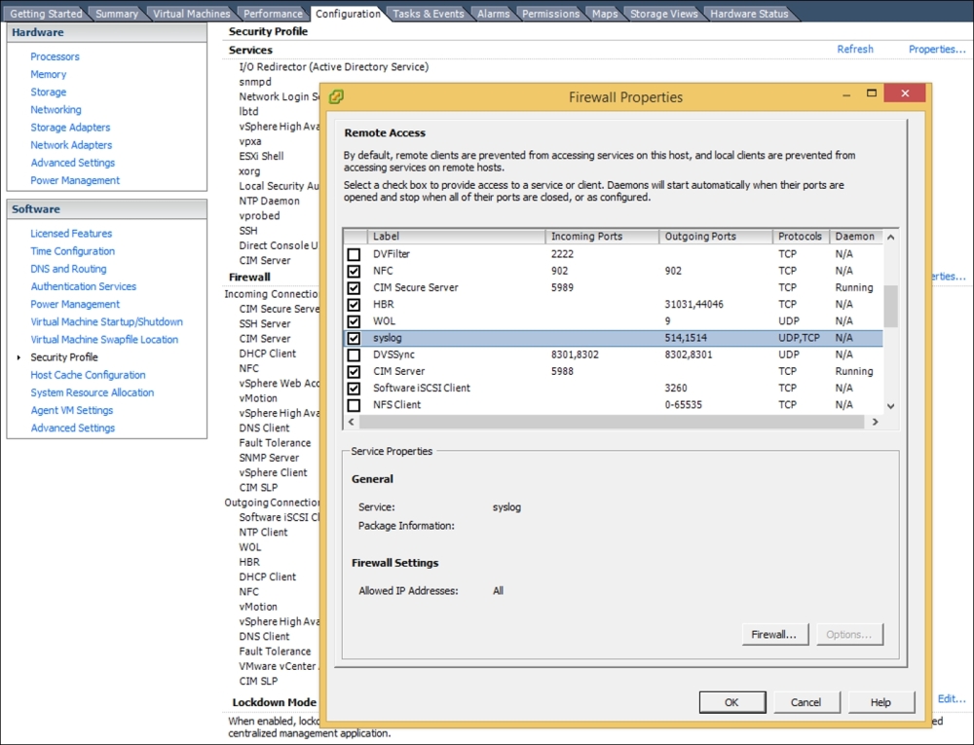Image resolution: width=974 pixels, height=745 pixels.
Task: Uncheck the CIM Server firewall checkbox
Action: (x=354, y=372)
